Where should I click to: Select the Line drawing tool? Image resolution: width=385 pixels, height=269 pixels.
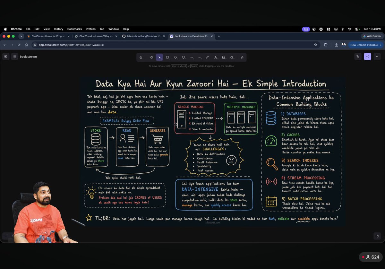200,57
